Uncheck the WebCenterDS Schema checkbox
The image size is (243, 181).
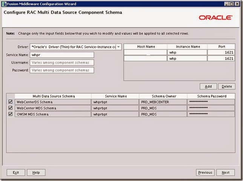(11, 102)
